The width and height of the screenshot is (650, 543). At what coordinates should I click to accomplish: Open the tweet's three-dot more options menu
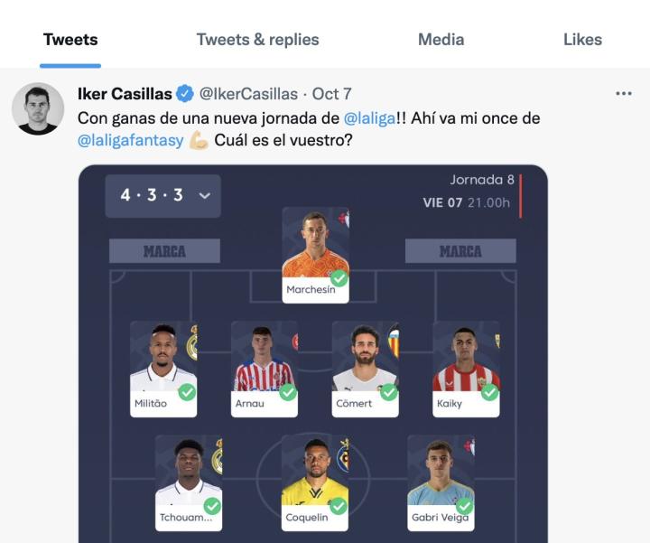623,94
